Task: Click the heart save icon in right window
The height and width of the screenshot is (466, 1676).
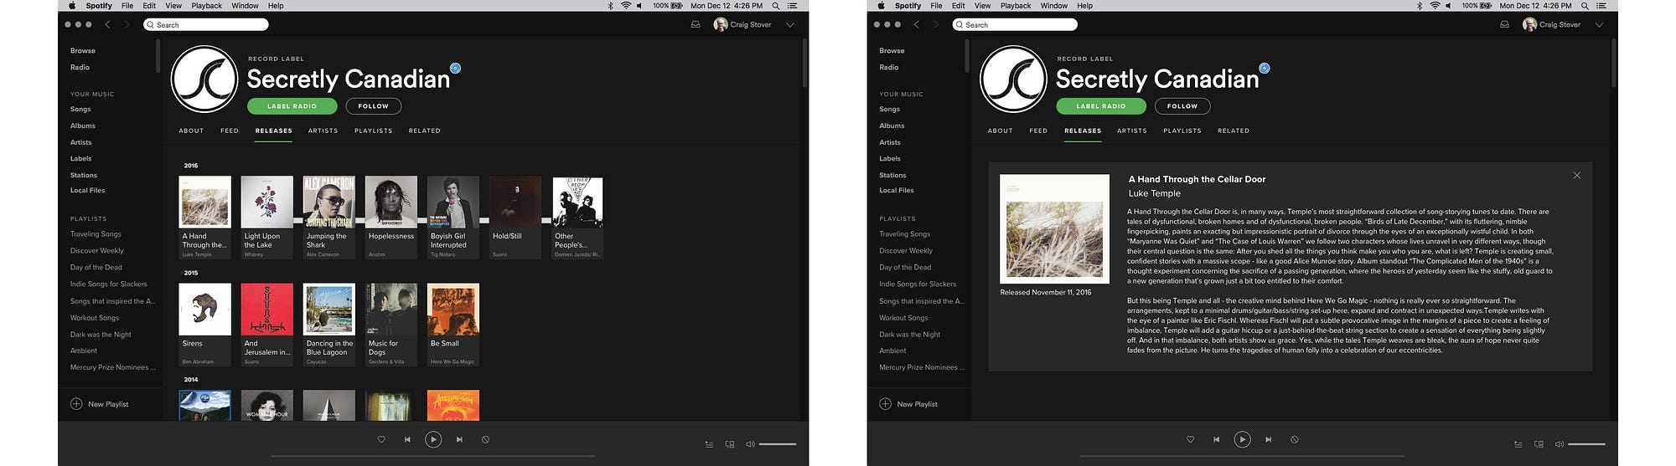Action: click(x=1190, y=439)
